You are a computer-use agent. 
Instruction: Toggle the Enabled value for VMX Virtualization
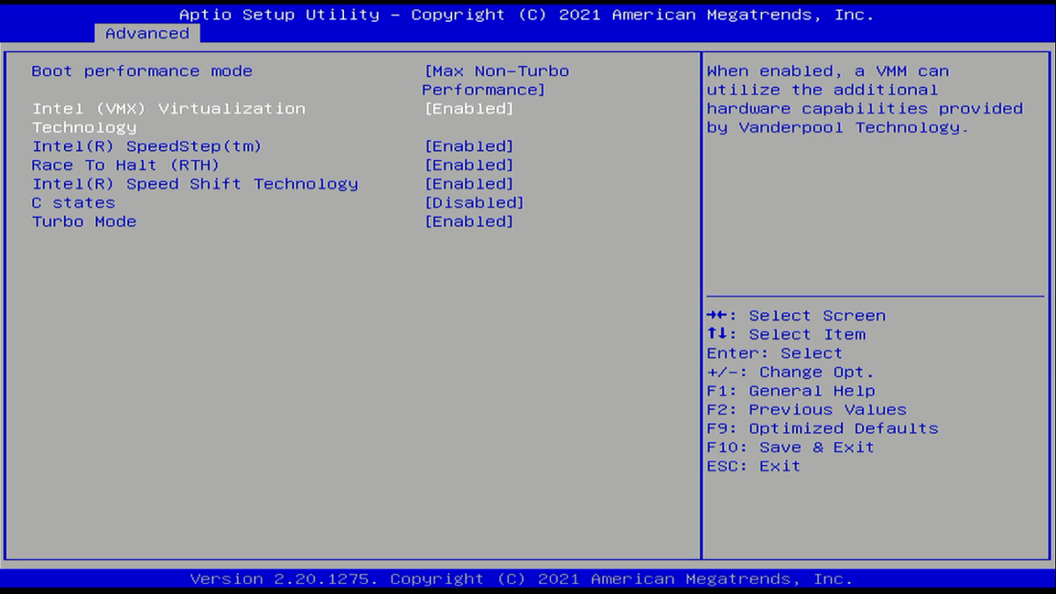[x=469, y=109]
